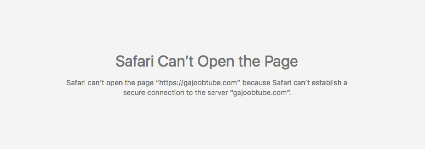Click the word "secure" in the second line
Image resolution: width=425 pixels, height=149 pixels.
134,93
